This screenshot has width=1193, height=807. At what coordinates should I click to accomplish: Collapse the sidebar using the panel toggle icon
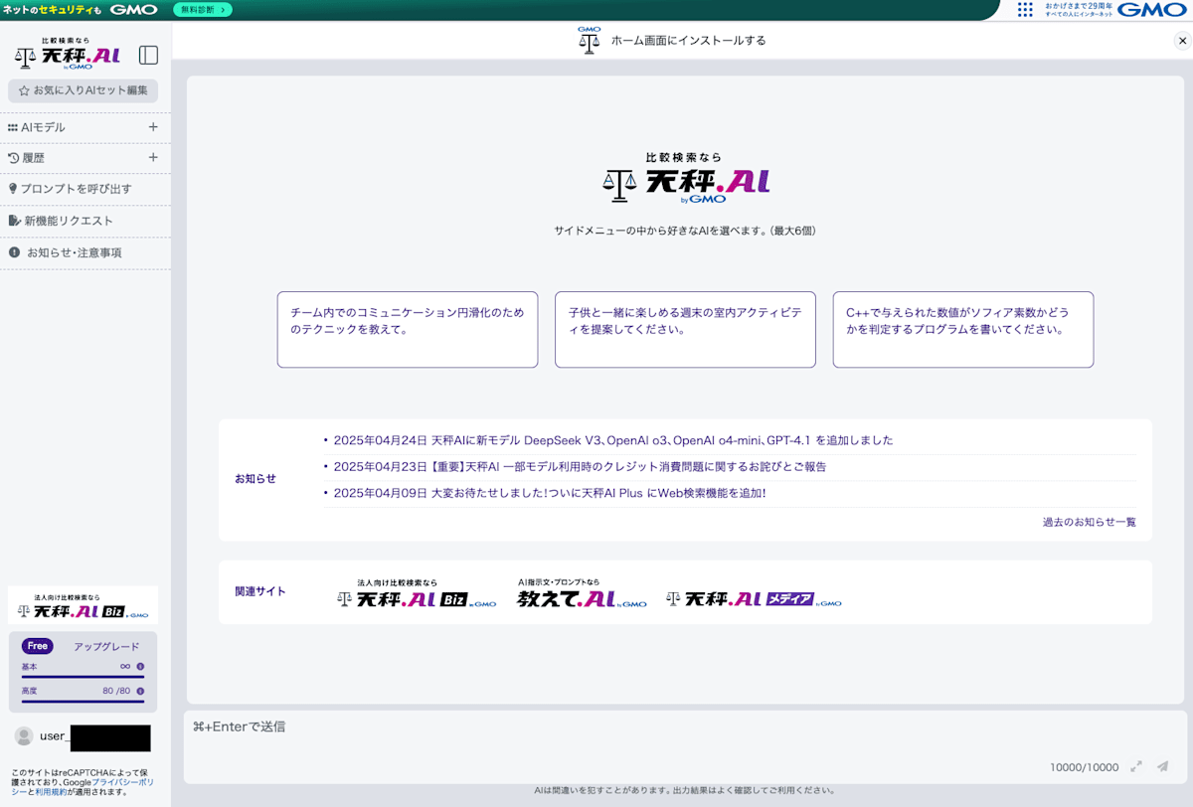(147, 55)
